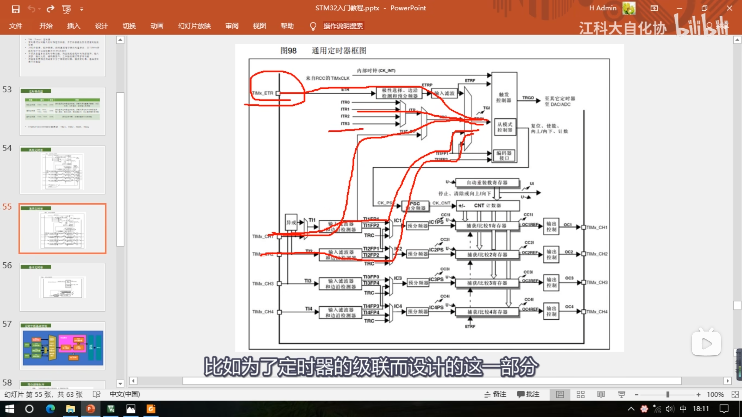This screenshot has height=417, width=742.
Task: Select slide 57 thumbnail
Action: click(x=63, y=346)
